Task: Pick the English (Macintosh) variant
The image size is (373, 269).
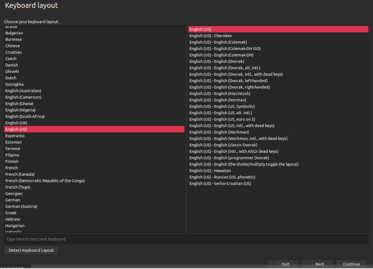Action: (220, 94)
